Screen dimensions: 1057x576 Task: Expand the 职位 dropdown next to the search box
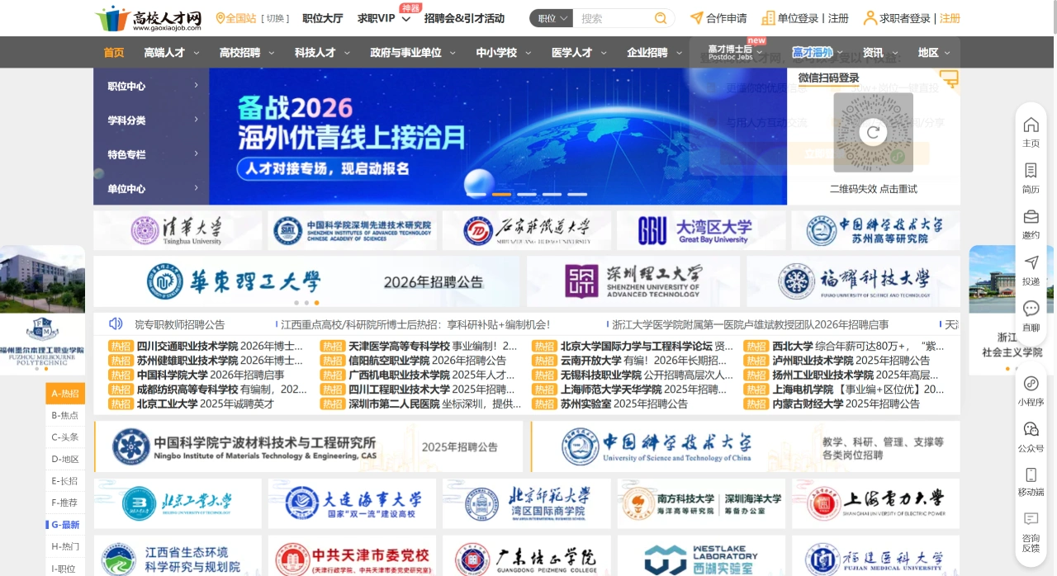tap(550, 17)
